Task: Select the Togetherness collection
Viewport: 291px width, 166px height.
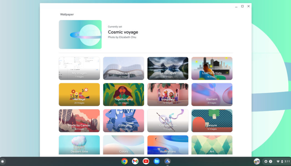Action: [124, 94]
